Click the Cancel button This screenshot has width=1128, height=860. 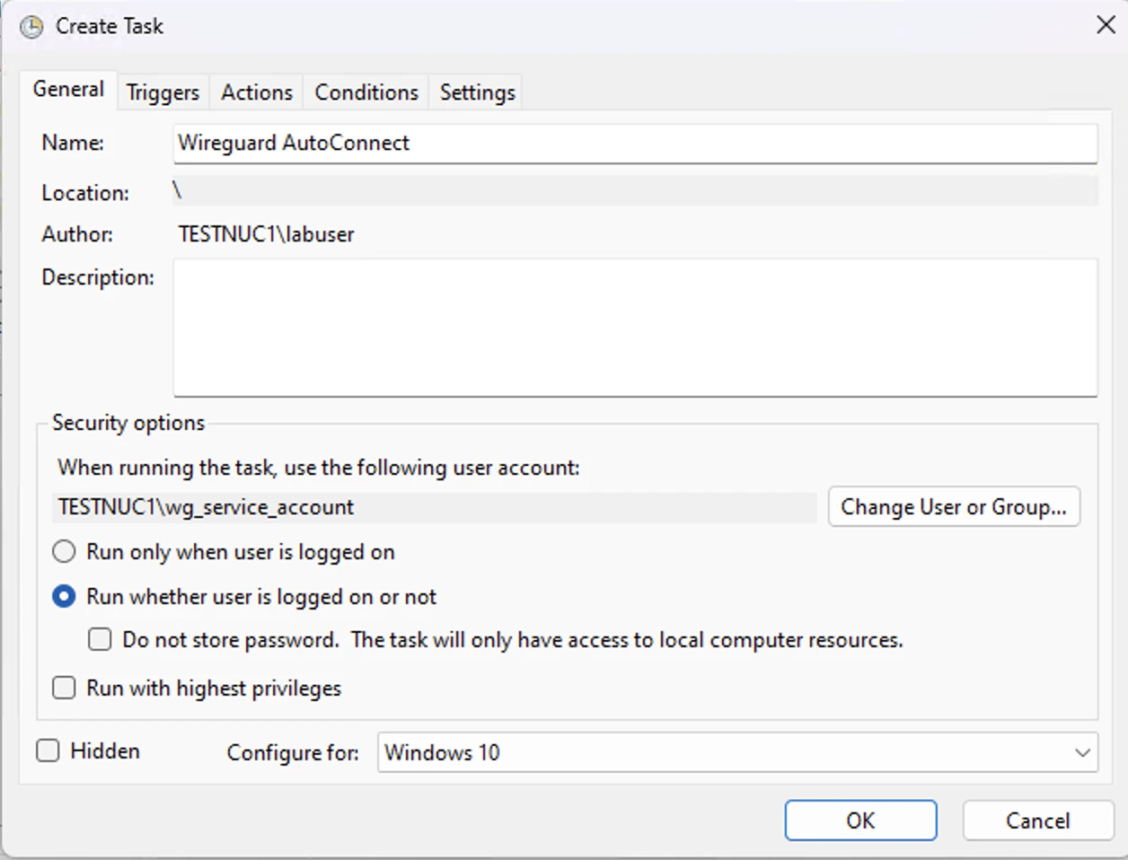point(1037,820)
